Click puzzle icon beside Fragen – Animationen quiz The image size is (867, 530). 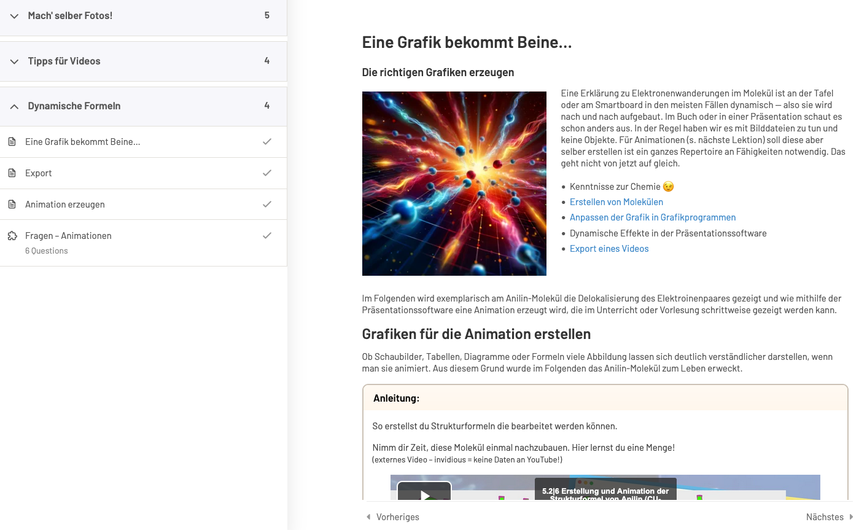point(12,236)
